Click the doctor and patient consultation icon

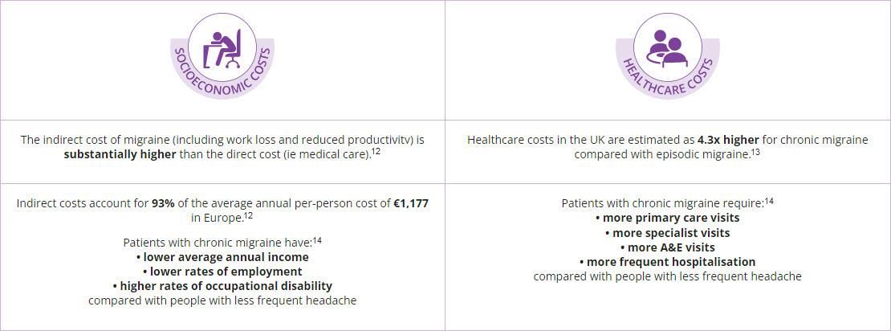(667, 47)
